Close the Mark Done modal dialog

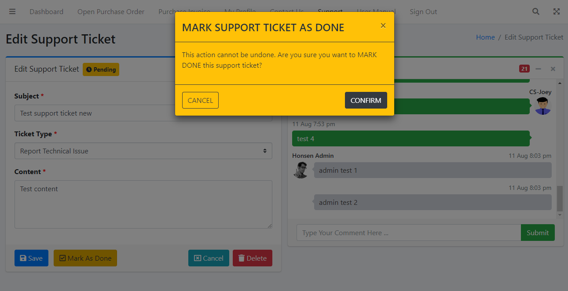(383, 26)
